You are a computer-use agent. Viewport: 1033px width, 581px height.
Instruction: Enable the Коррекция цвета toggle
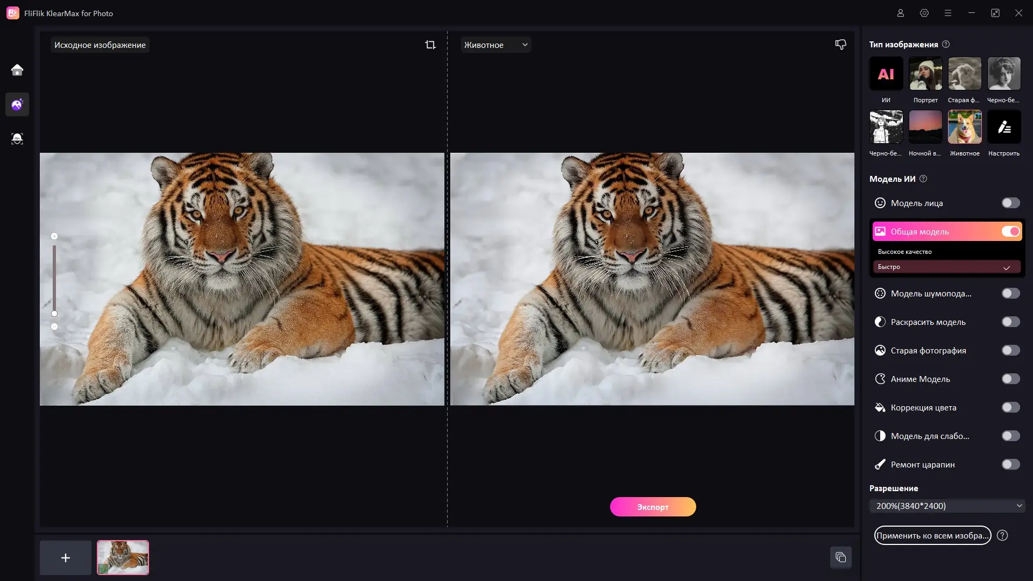(1010, 407)
